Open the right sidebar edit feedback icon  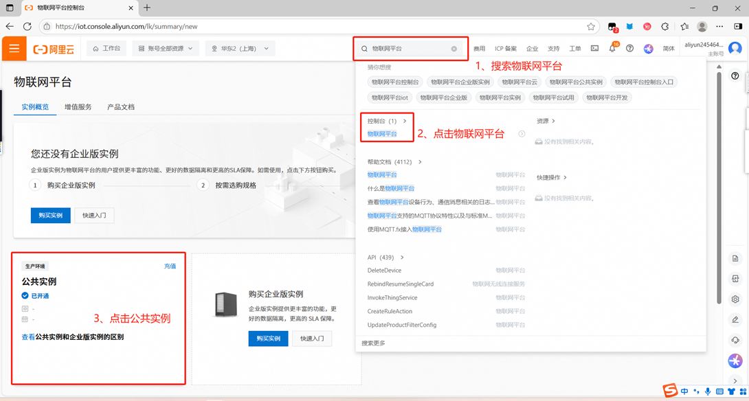[x=735, y=319]
